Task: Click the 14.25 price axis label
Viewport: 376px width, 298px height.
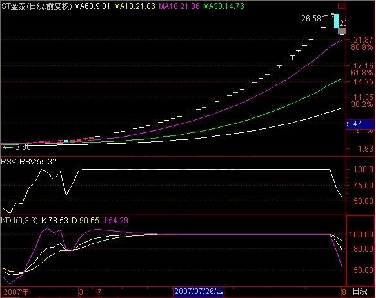Action: pyautogui.click(x=363, y=82)
